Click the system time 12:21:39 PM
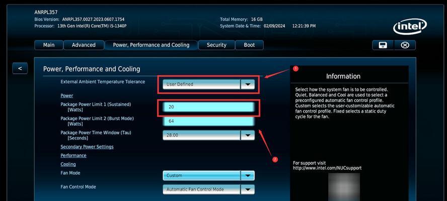Screen dimensions: 447x201 pos(304,26)
